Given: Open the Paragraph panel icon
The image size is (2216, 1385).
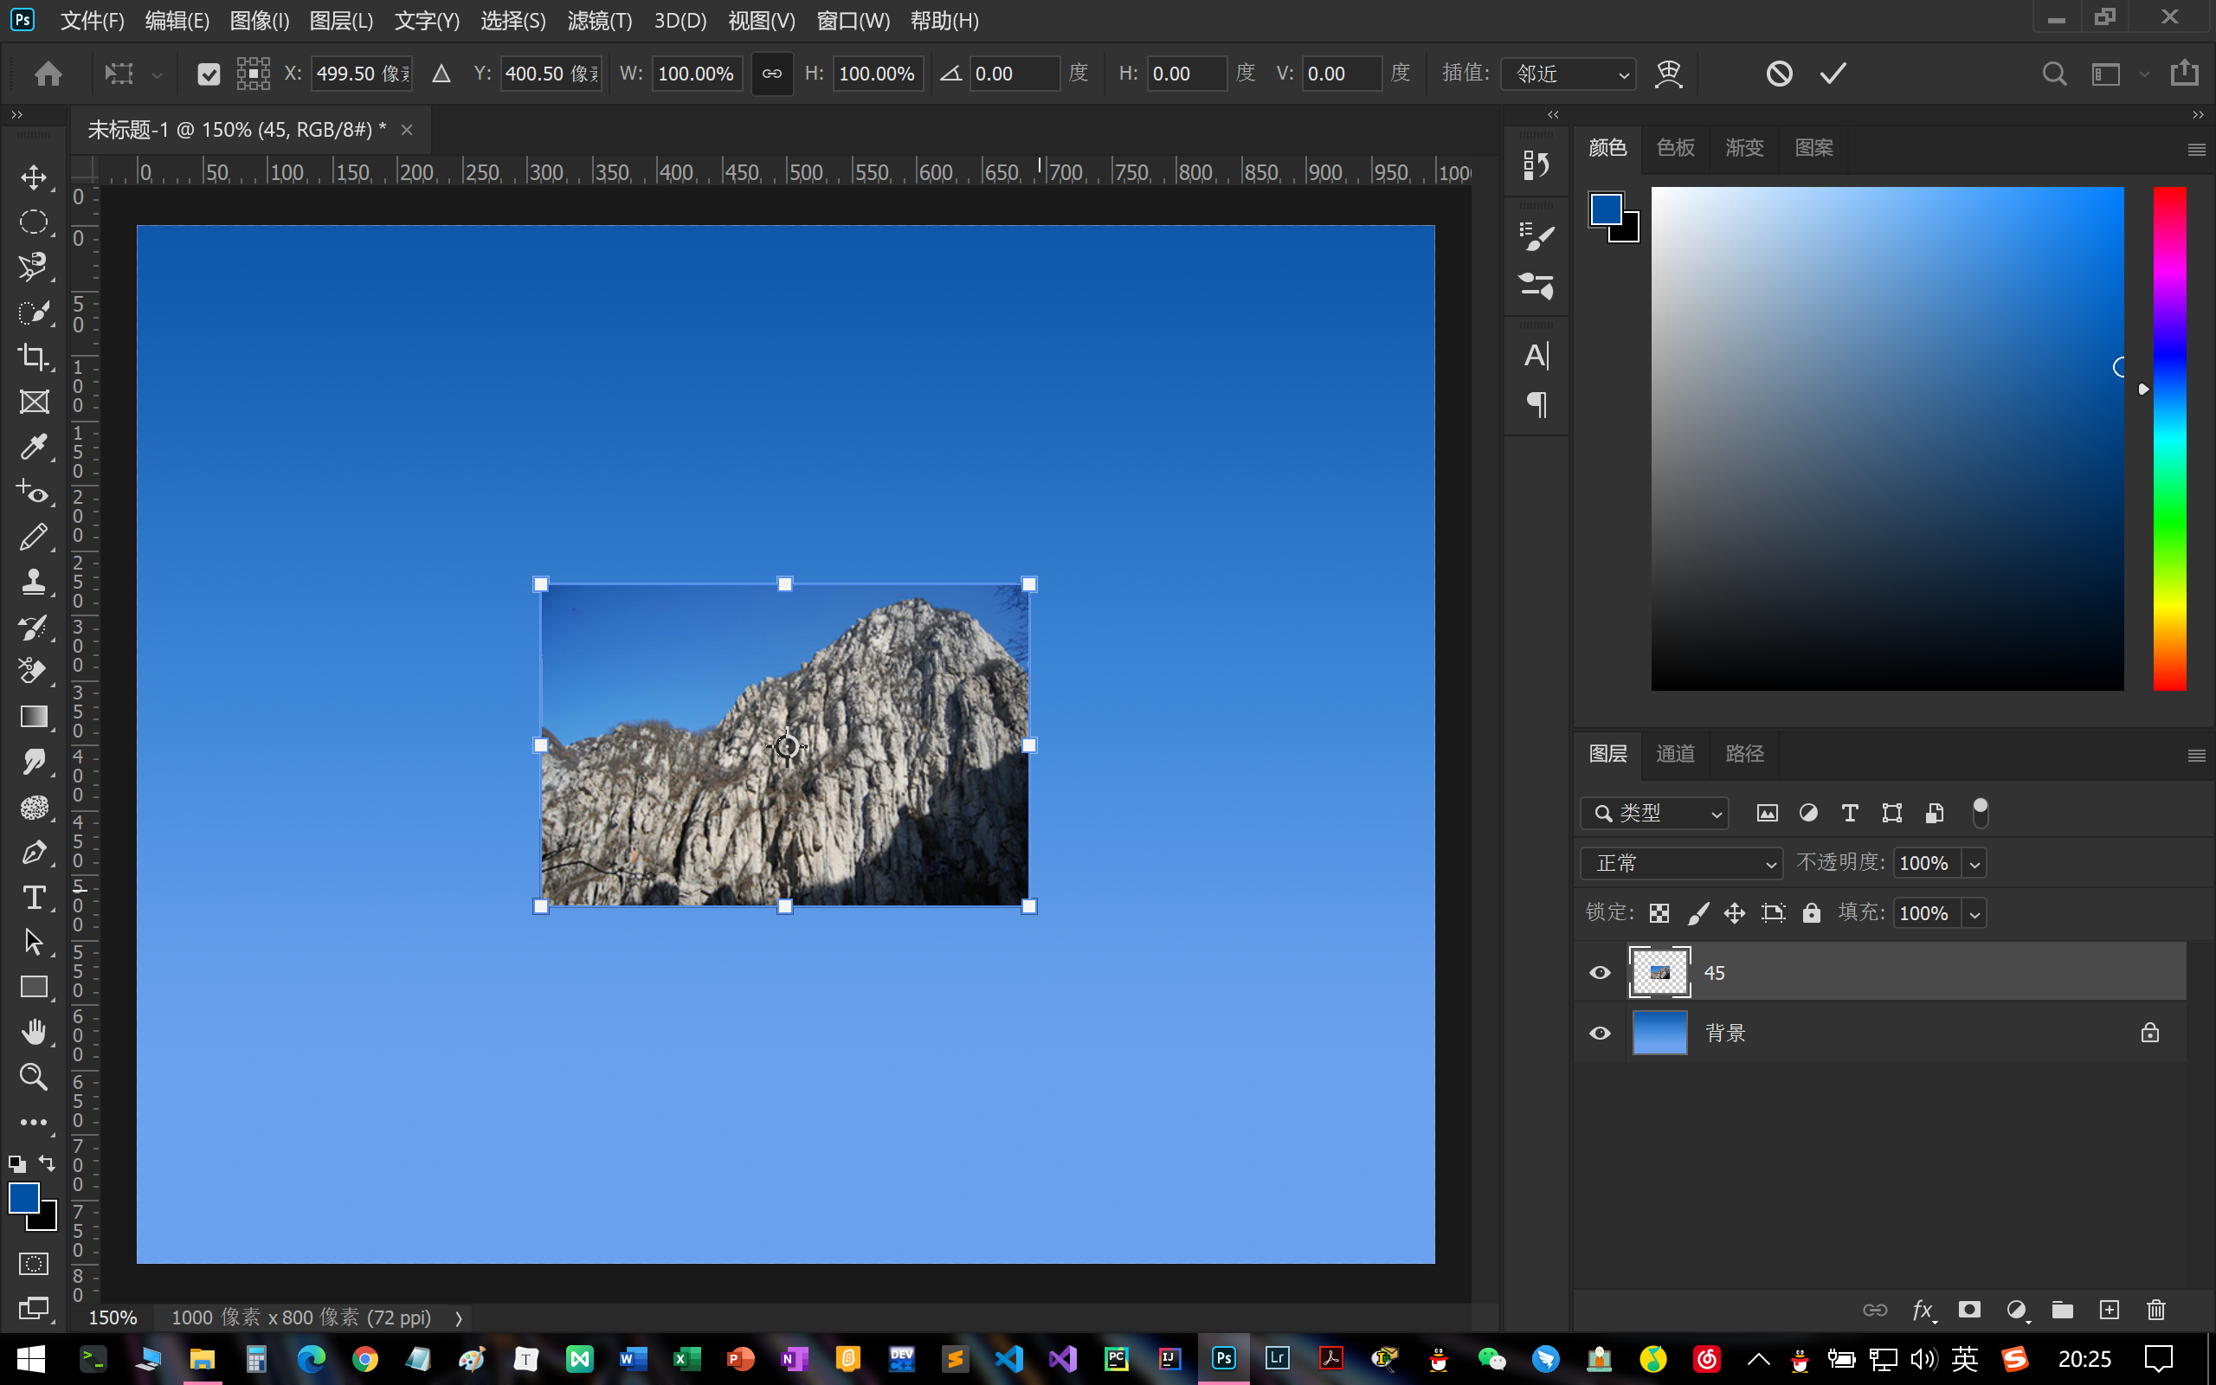Looking at the screenshot, I should coord(1536,404).
